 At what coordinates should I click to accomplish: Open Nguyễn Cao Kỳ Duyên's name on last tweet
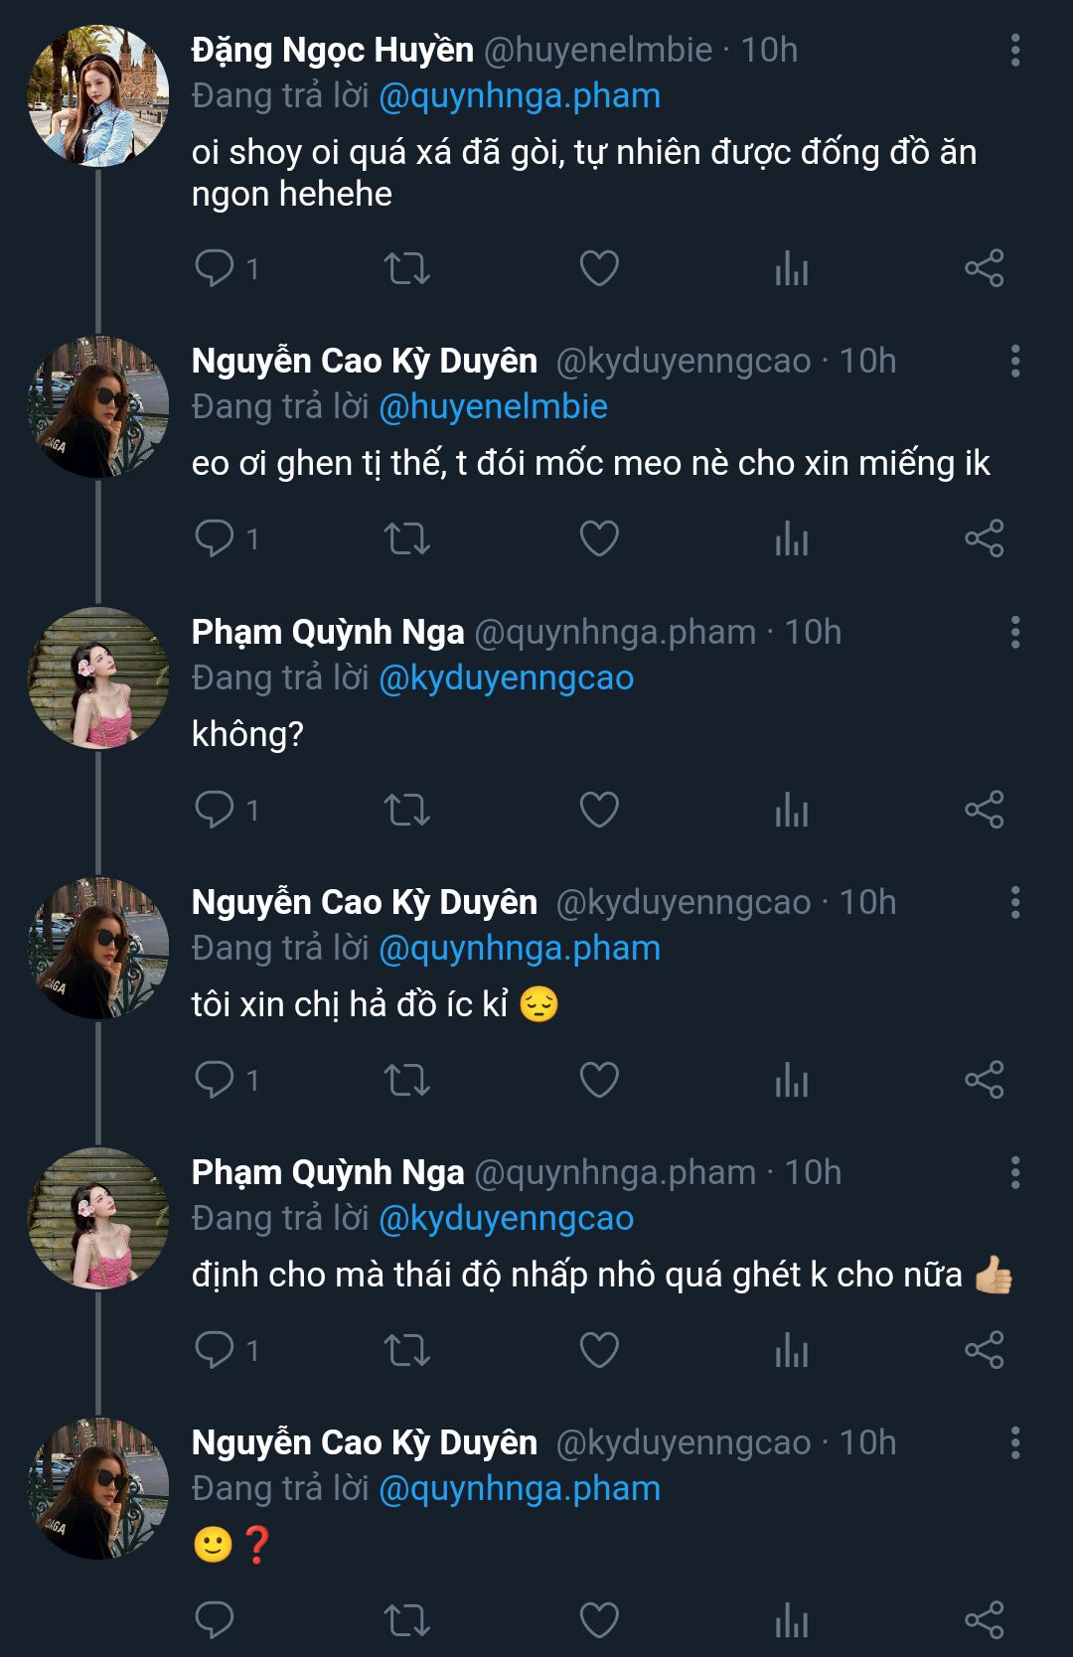pos(364,1442)
